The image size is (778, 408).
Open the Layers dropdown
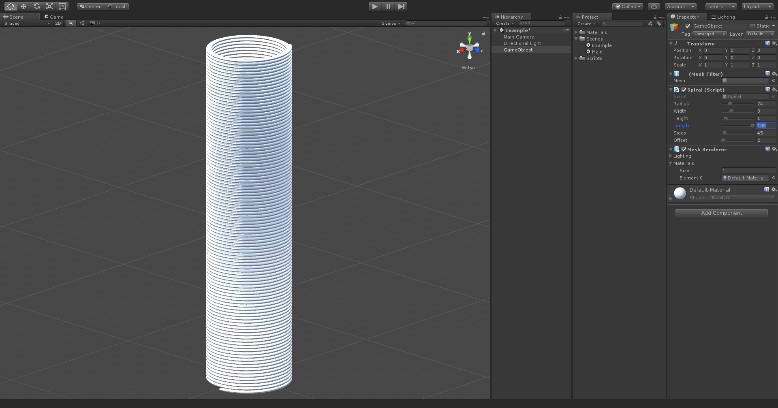[720, 6]
